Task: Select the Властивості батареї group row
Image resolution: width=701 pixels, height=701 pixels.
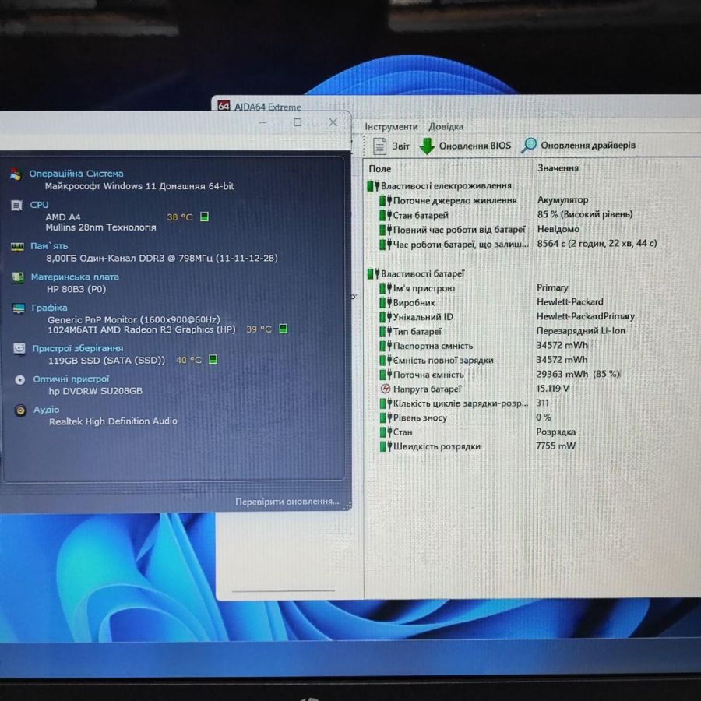Action: [x=416, y=273]
